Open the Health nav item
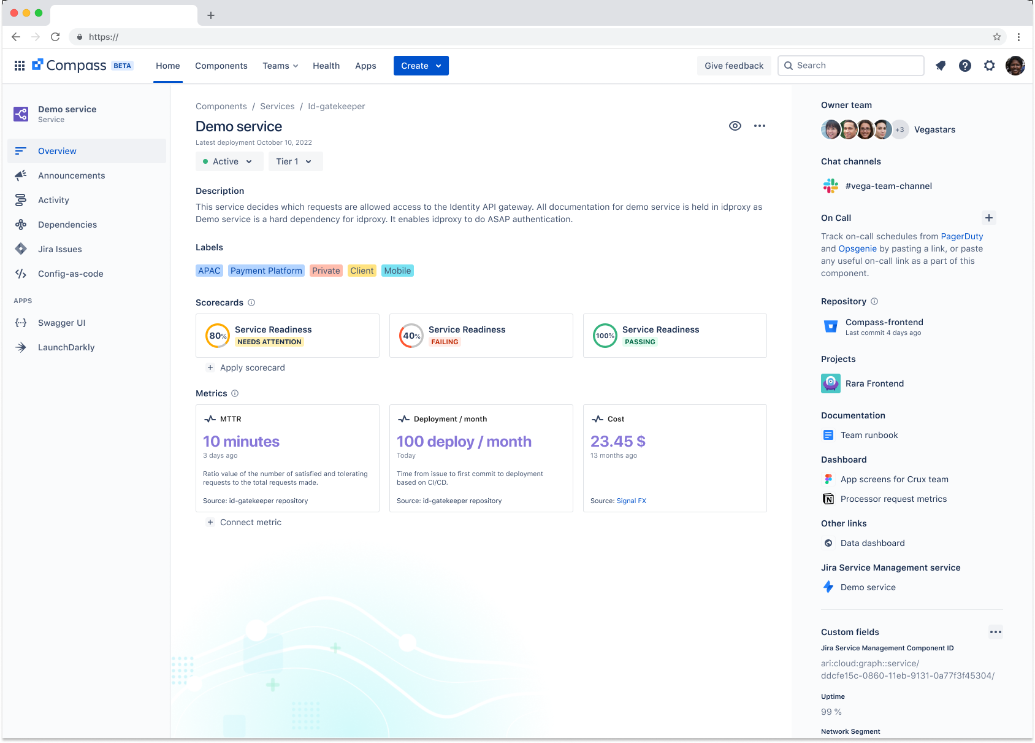 (326, 66)
